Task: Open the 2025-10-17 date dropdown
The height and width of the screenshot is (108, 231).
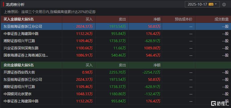Action: [x=197, y=4]
